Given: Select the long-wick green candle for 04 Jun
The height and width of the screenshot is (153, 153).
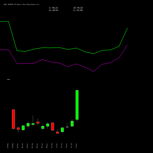Looking at the screenshot, I should pyautogui.click(x=33, y=124).
